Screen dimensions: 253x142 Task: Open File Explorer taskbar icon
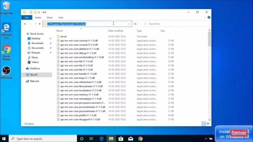click(111, 138)
